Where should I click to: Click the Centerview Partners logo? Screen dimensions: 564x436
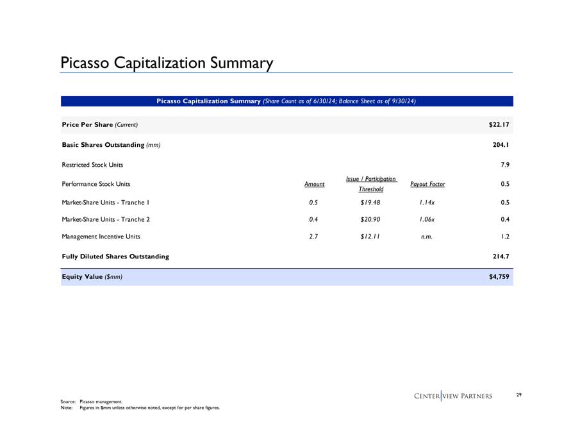(x=452, y=396)
